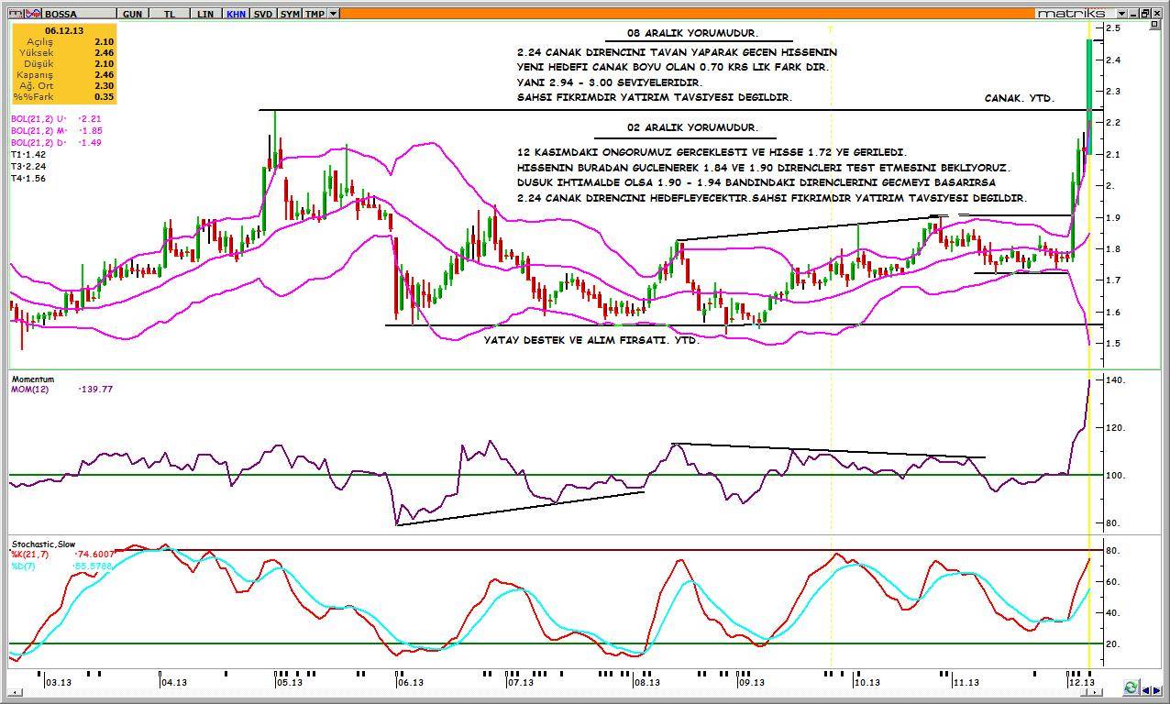The width and height of the screenshot is (1170, 704).
Task: Open dropdown arrow next to TMP
Action: [x=333, y=14]
